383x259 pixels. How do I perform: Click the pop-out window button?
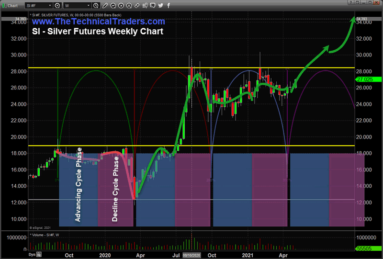(x=357, y=2)
